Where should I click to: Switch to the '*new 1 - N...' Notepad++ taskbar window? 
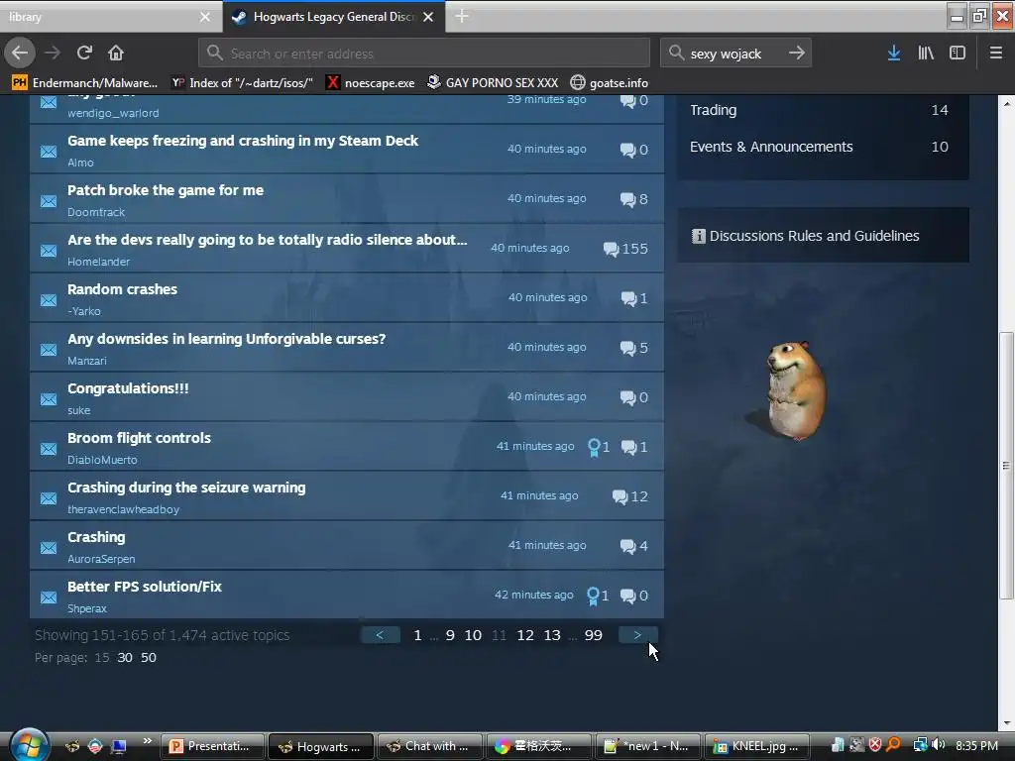(x=647, y=746)
